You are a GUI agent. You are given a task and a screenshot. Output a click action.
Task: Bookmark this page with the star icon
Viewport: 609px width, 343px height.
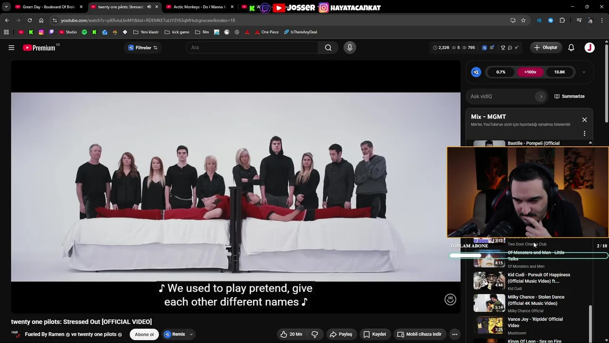coord(523,20)
